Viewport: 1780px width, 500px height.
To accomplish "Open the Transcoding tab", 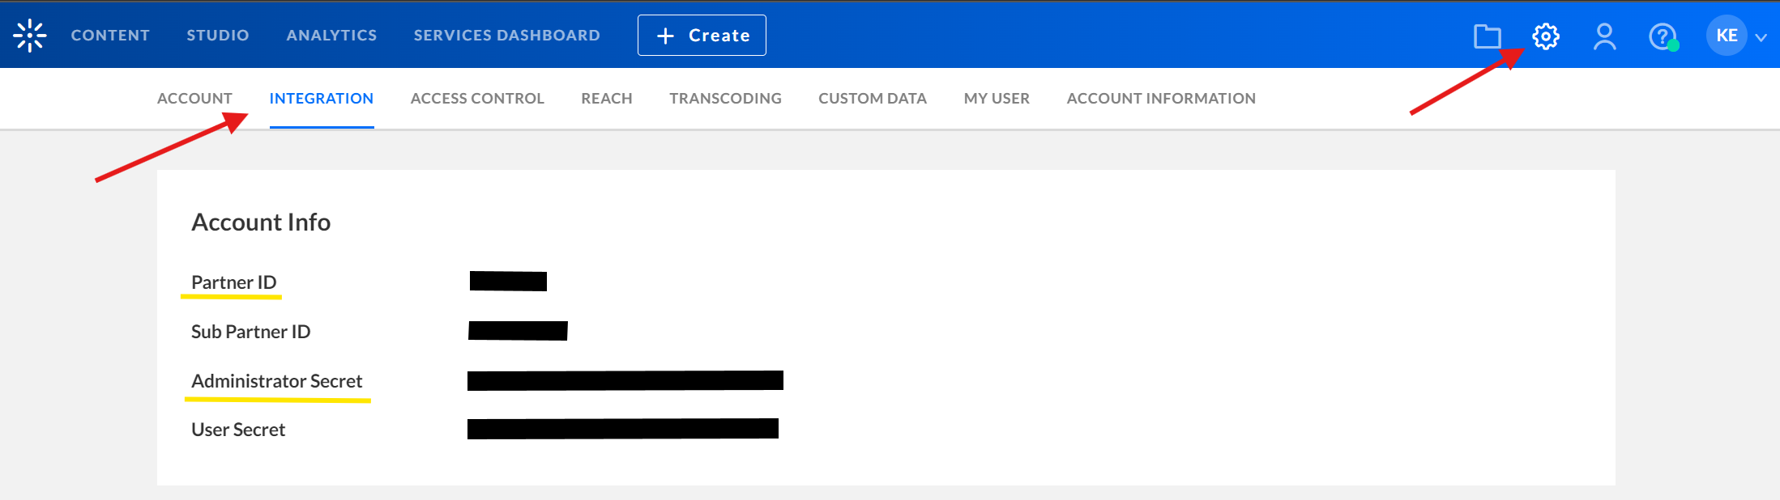I will pyautogui.click(x=725, y=99).
